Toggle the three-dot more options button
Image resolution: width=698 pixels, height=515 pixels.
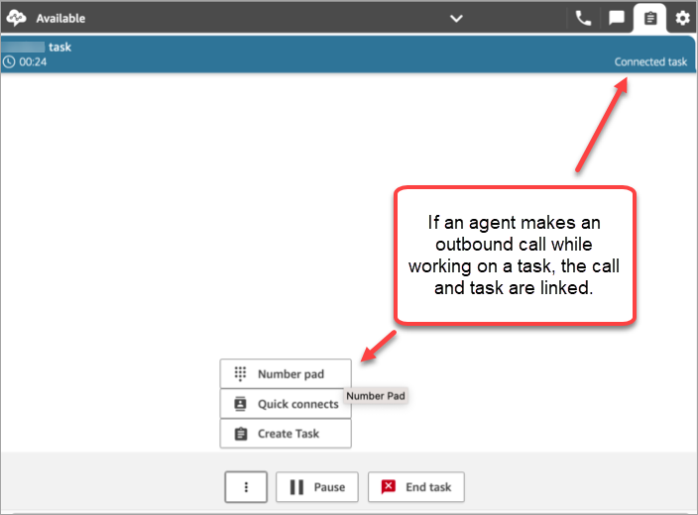pos(246,487)
